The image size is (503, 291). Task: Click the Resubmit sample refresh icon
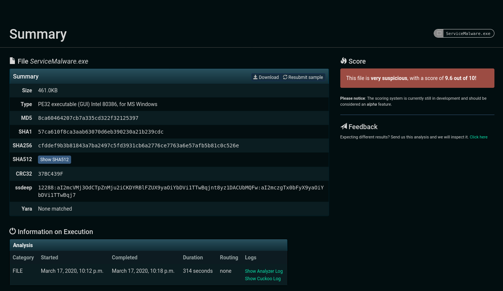pyautogui.click(x=285, y=77)
